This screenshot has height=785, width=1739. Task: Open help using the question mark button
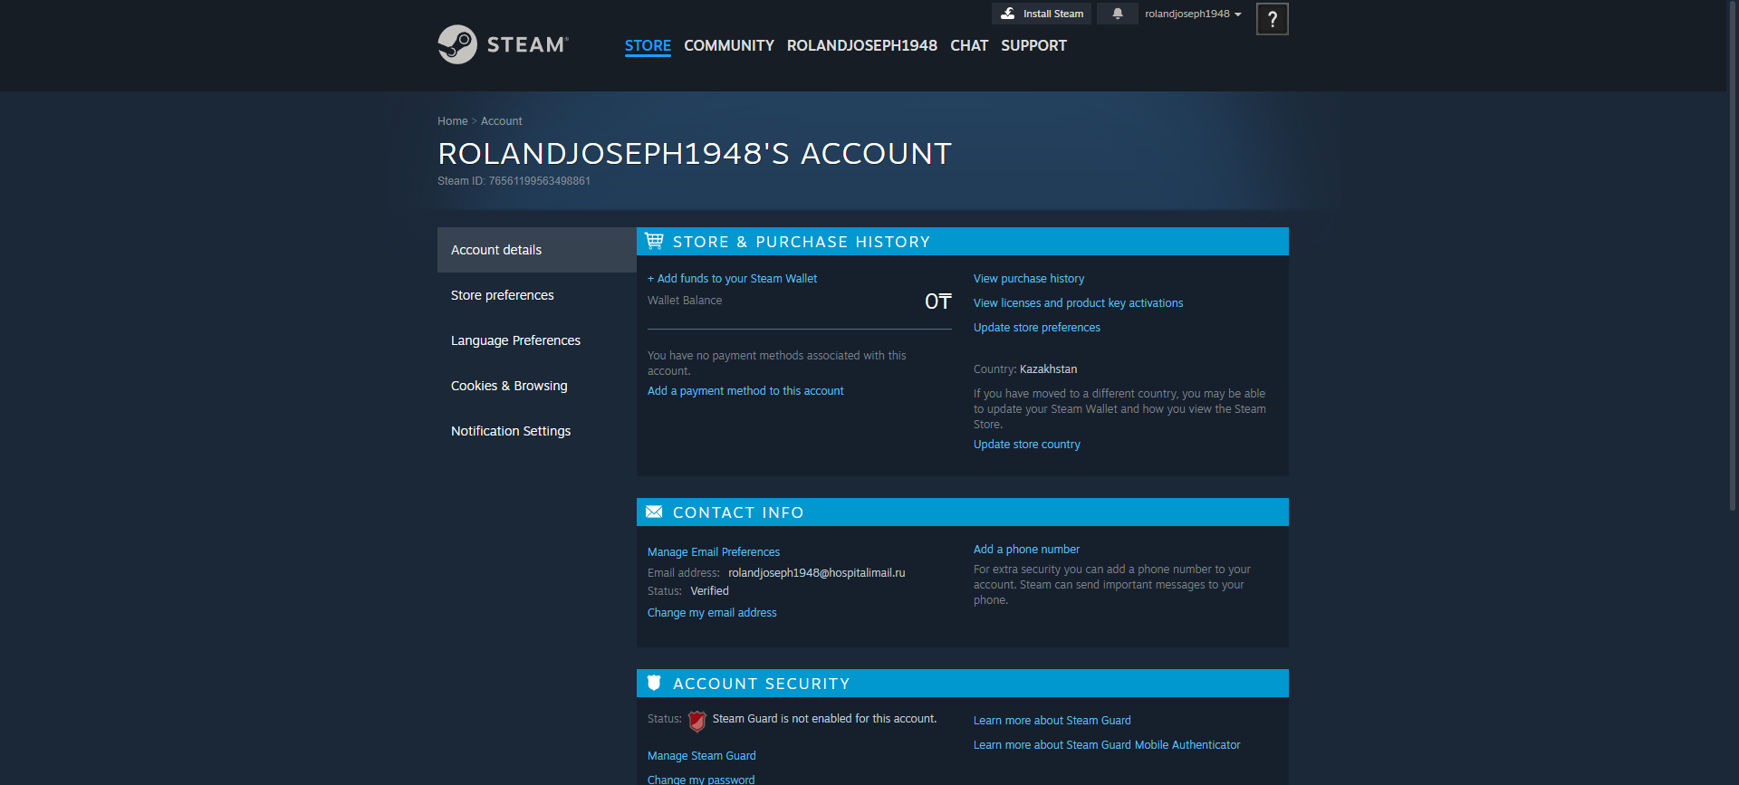coord(1272,19)
